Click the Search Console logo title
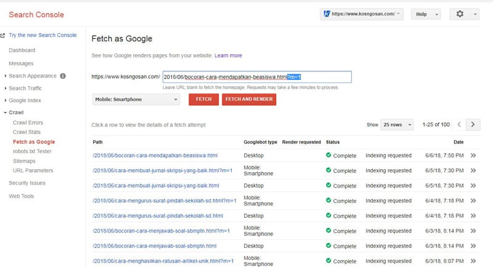 [36, 15]
